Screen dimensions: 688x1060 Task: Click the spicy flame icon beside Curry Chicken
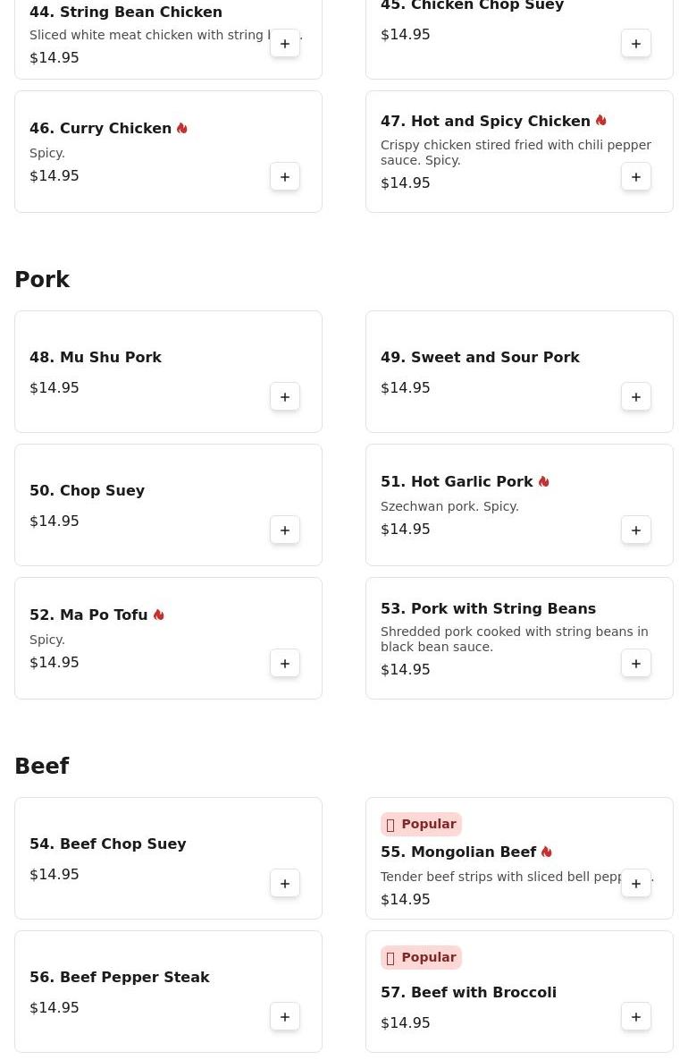(182, 129)
